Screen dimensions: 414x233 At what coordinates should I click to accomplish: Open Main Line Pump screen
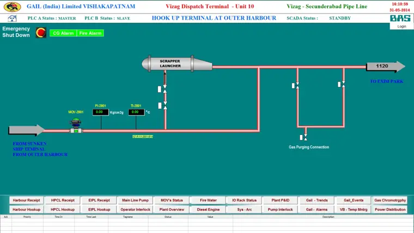point(136,200)
